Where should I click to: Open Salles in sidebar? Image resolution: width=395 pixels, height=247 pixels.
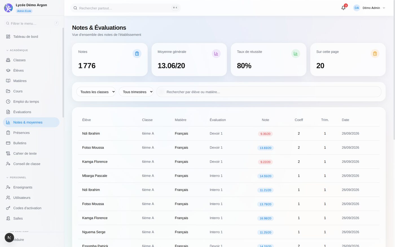tap(31, 218)
